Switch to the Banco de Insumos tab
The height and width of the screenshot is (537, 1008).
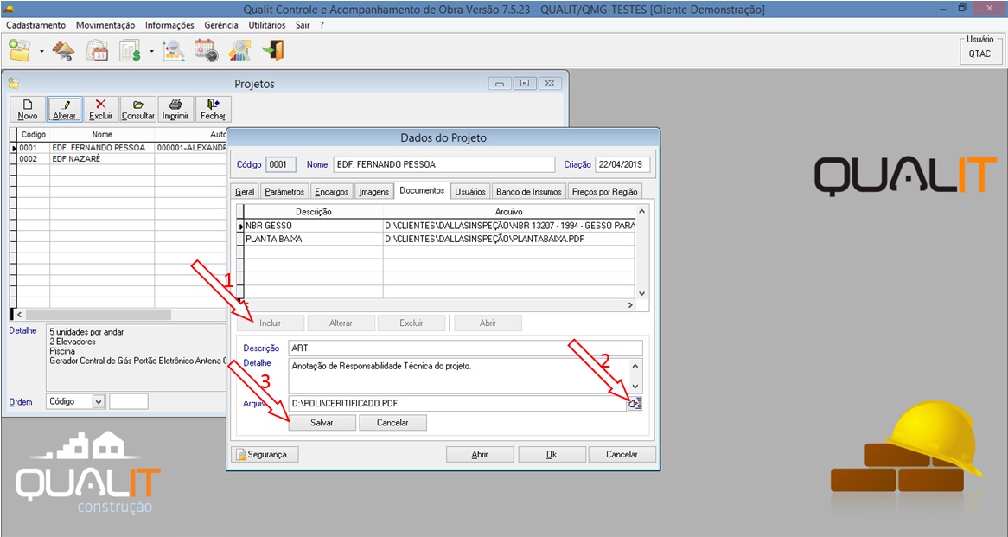[529, 192]
